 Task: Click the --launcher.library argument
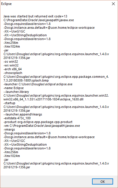coord(16,92)
